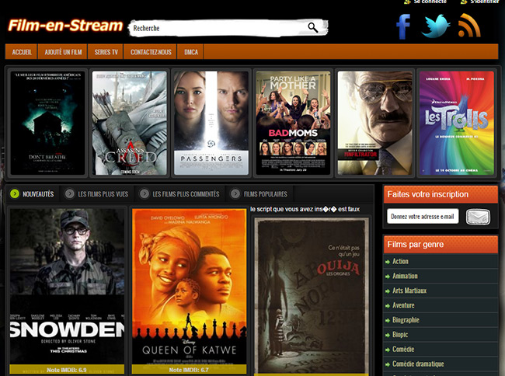This screenshot has width=505, height=376.
Task: Open the Assassin's Creed poster
Action: coord(130,123)
